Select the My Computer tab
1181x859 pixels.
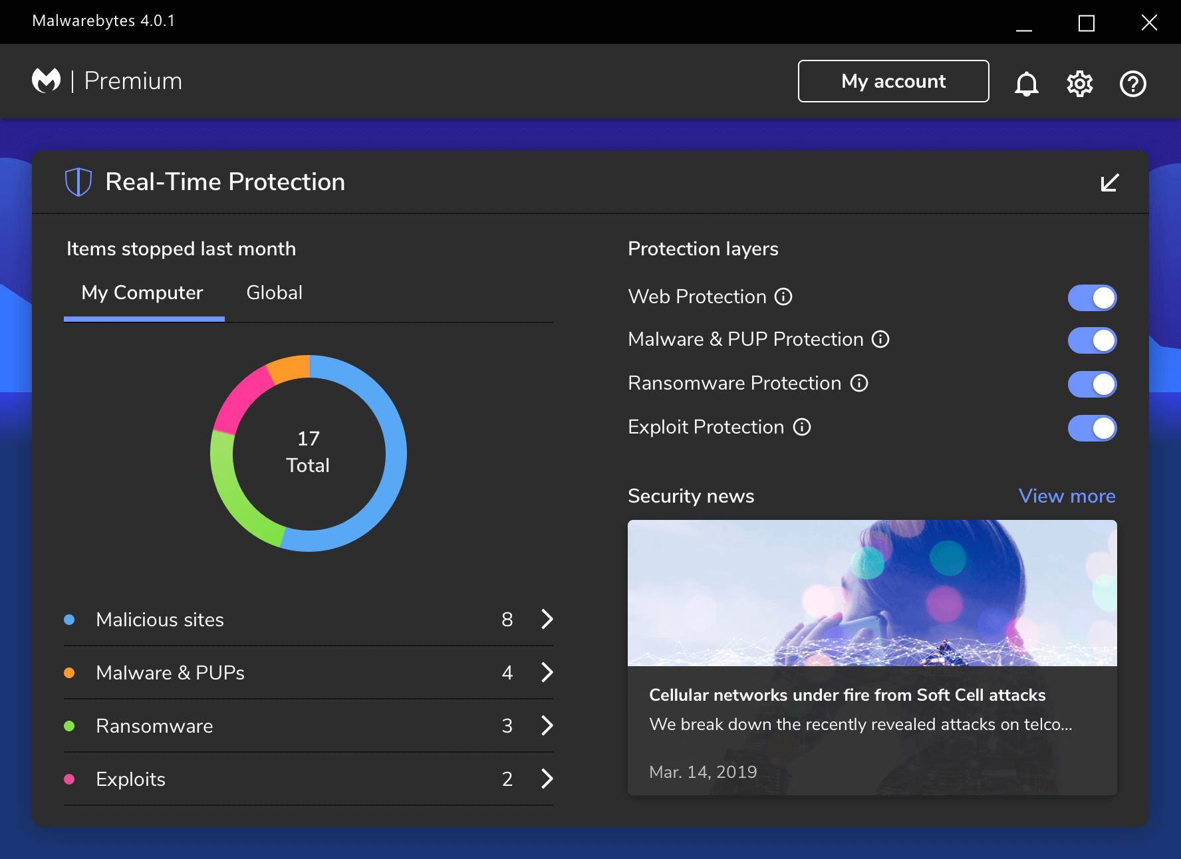point(142,293)
